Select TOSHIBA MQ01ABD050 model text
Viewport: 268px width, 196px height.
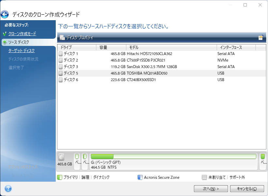pos(147,73)
